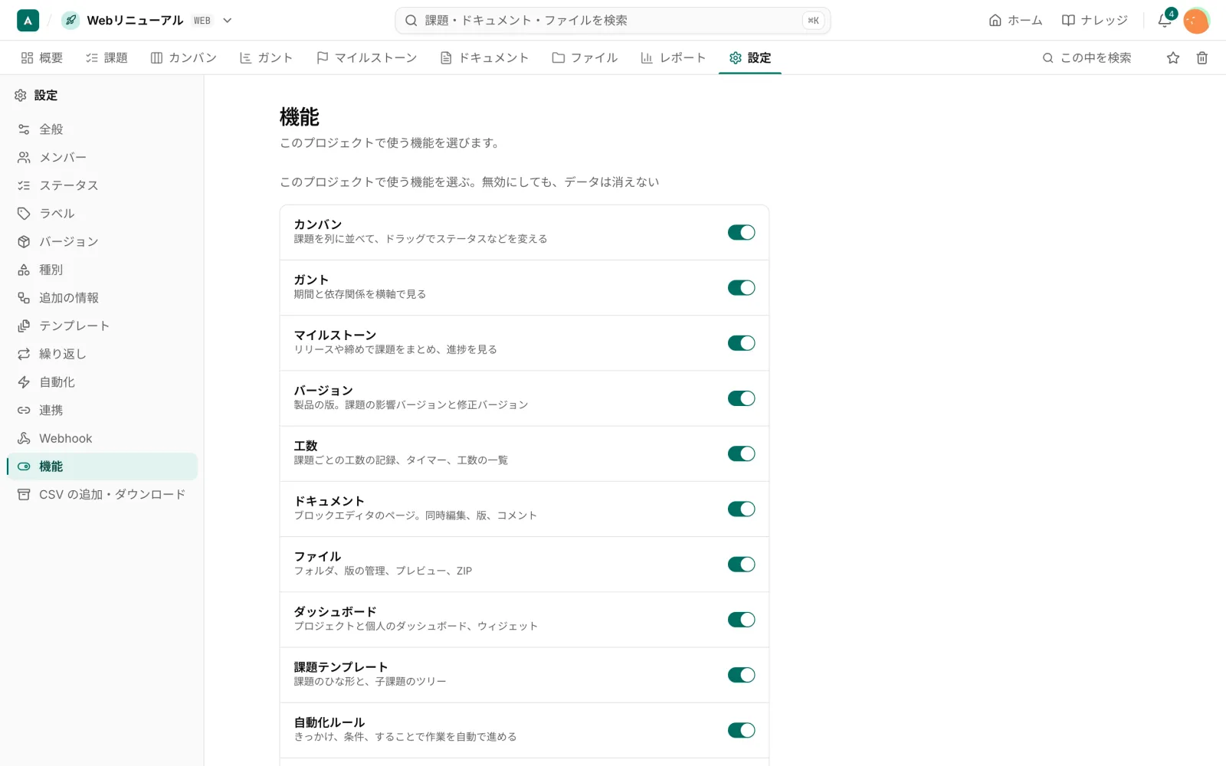This screenshot has height=766, width=1226.
Task: Open ナレッジ with the book icon
Action: pos(1094,21)
